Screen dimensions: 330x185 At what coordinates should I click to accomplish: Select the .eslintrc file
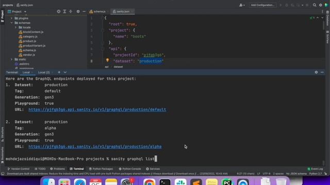pyautogui.click(x=22, y=64)
